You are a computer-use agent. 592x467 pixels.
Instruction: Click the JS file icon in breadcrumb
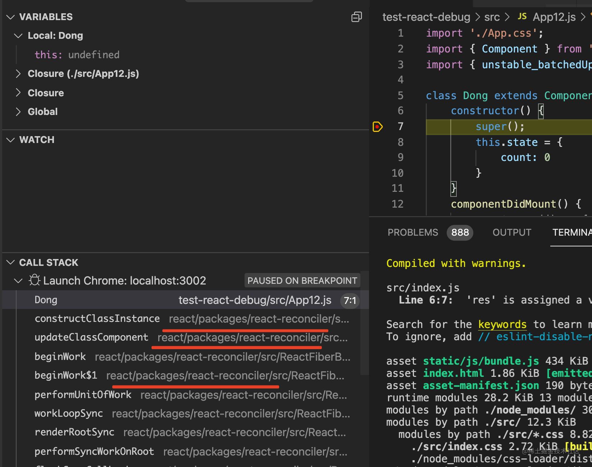522,17
